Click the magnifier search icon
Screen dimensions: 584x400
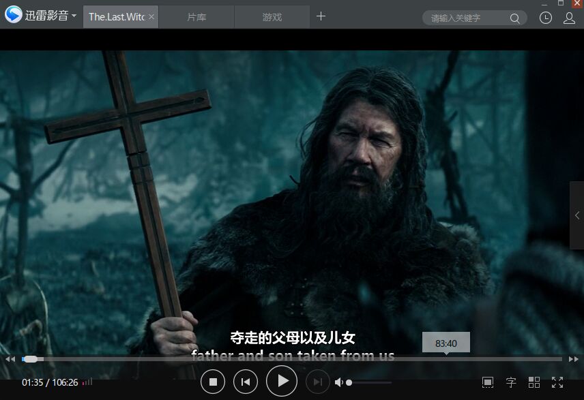(x=514, y=18)
